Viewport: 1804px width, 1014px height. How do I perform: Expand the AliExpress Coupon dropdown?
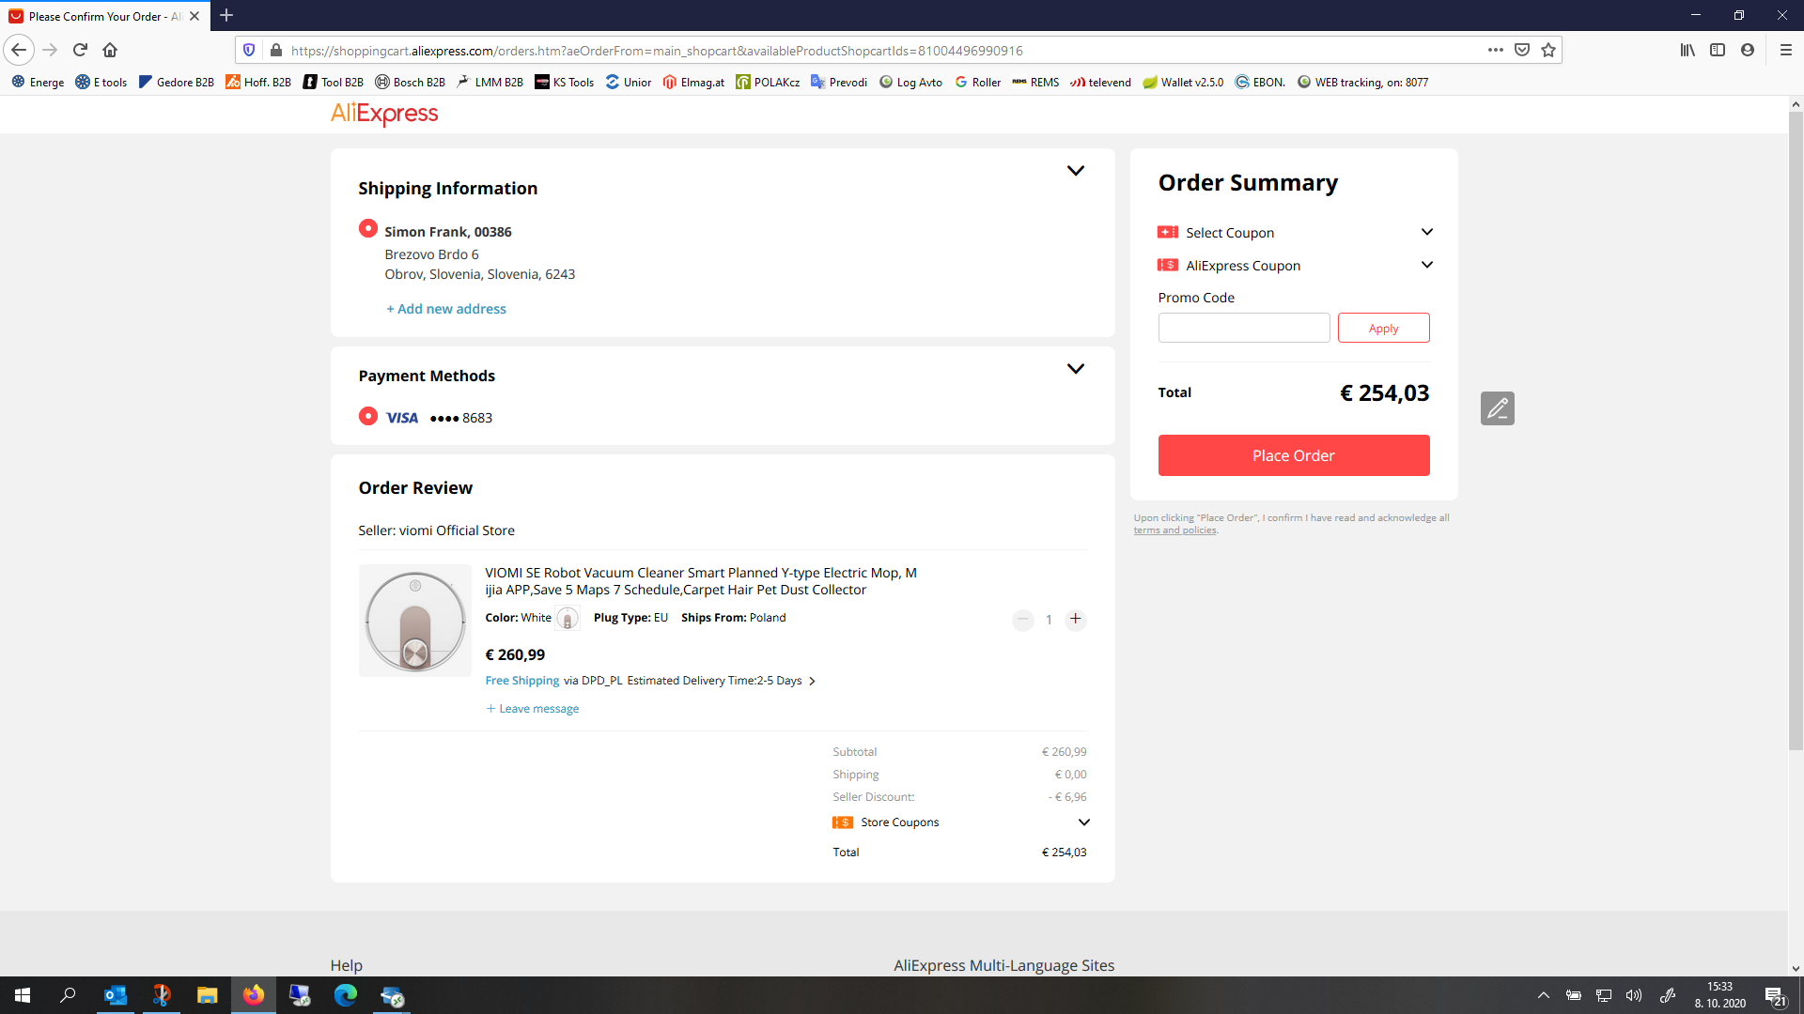coord(1426,265)
